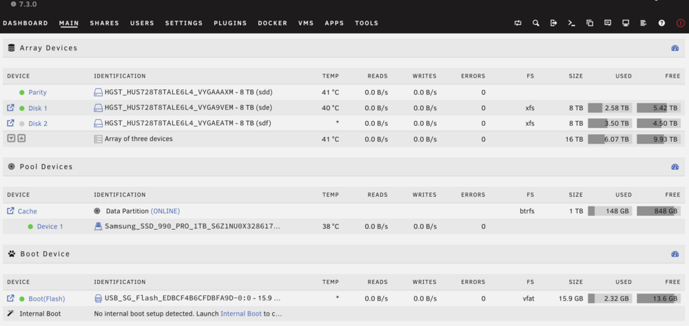Screen dimensions: 689x326
Task: Open the Settings tab
Action: [184, 23]
